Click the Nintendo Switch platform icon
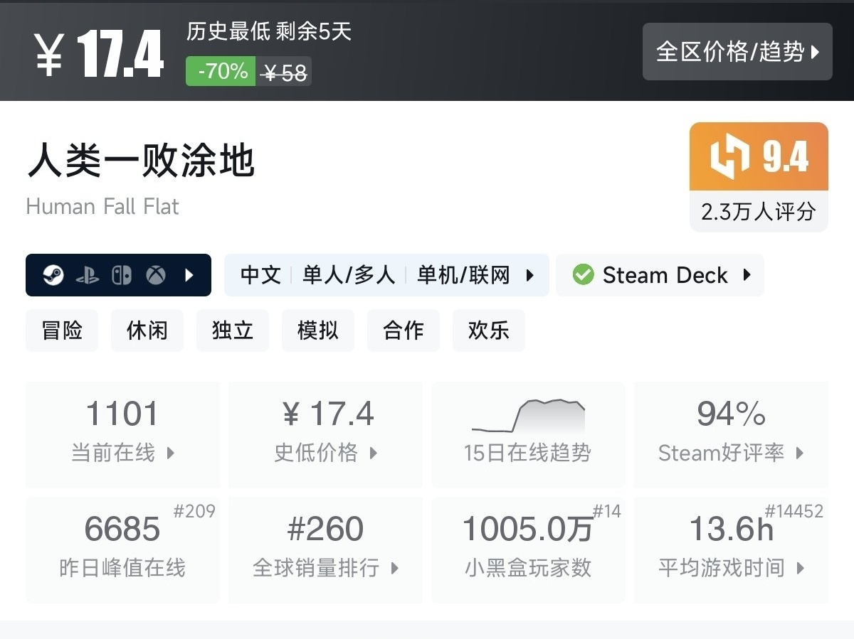 pos(122,275)
